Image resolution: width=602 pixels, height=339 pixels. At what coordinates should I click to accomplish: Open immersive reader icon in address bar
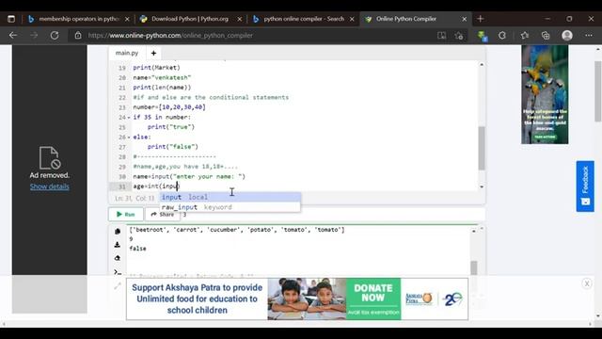(441, 36)
